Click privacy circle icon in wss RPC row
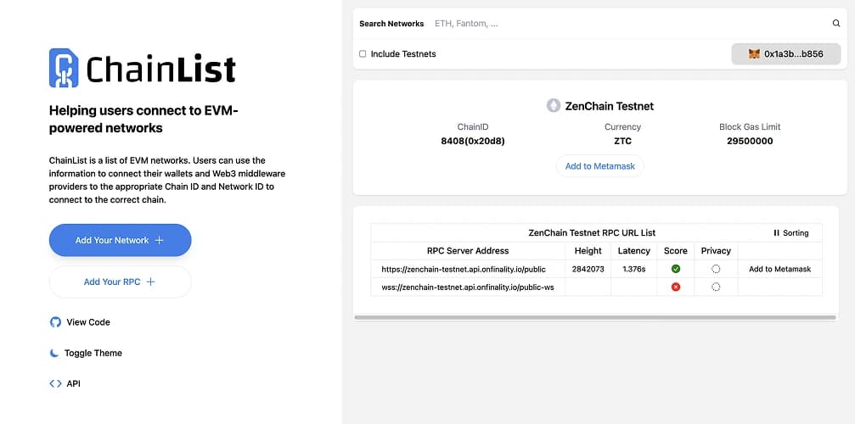The width and height of the screenshot is (855, 424). [716, 287]
